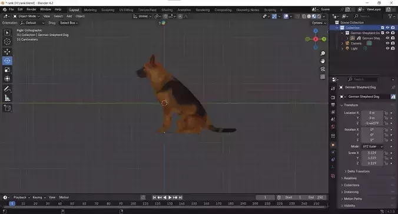
Task: Jump to the previous keyframe
Action: [160, 197]
